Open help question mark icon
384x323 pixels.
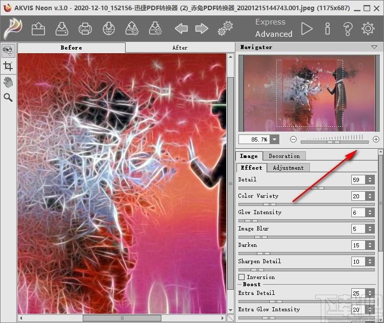[348, 29]
